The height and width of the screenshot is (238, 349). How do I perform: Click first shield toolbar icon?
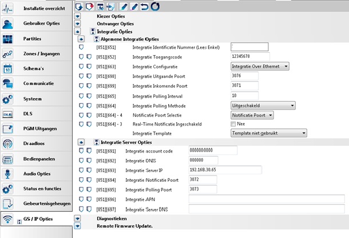pos(79,7)
